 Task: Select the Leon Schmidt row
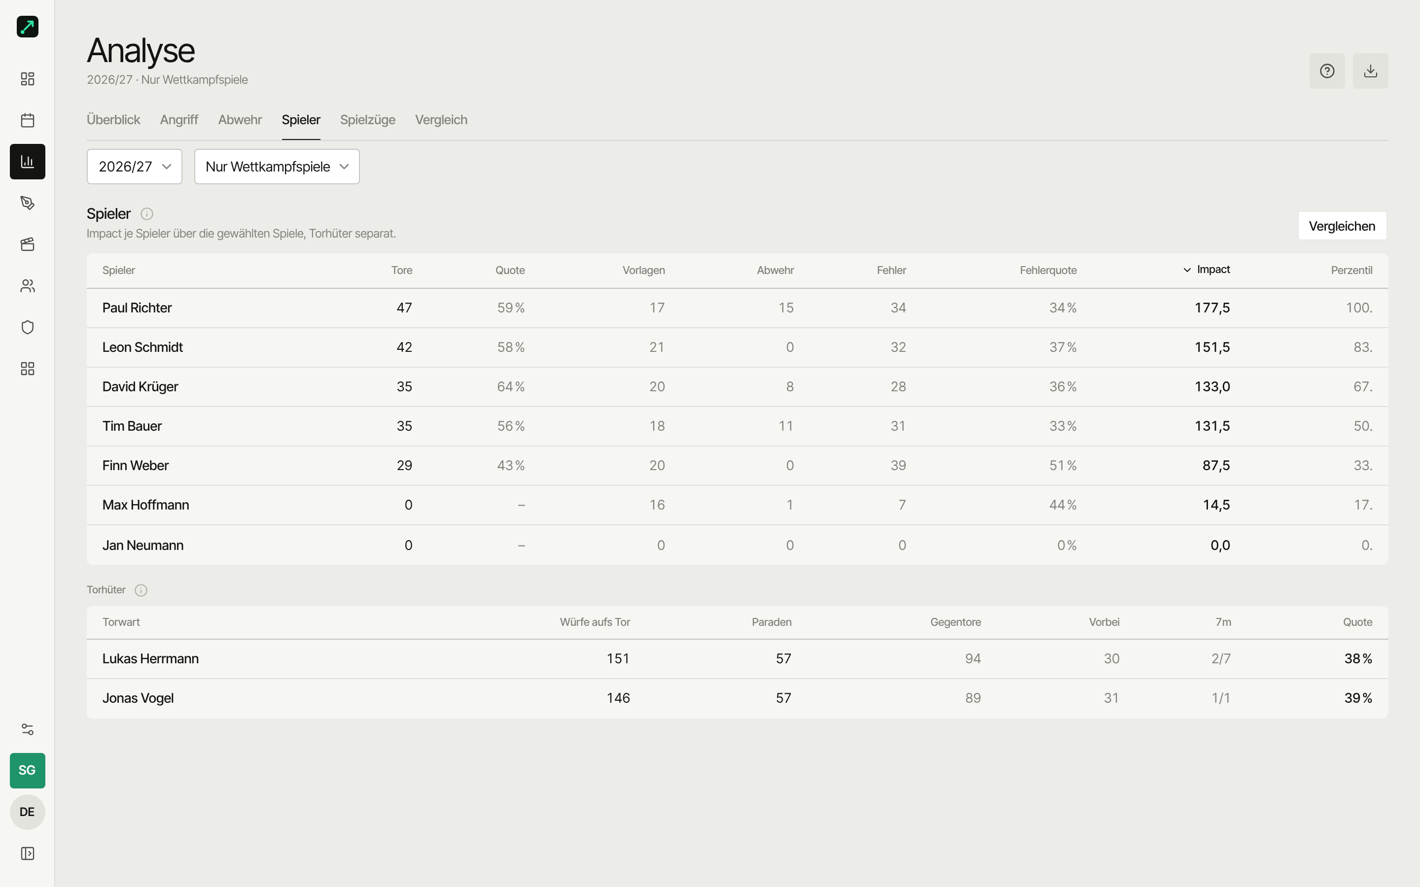(737, 347)
